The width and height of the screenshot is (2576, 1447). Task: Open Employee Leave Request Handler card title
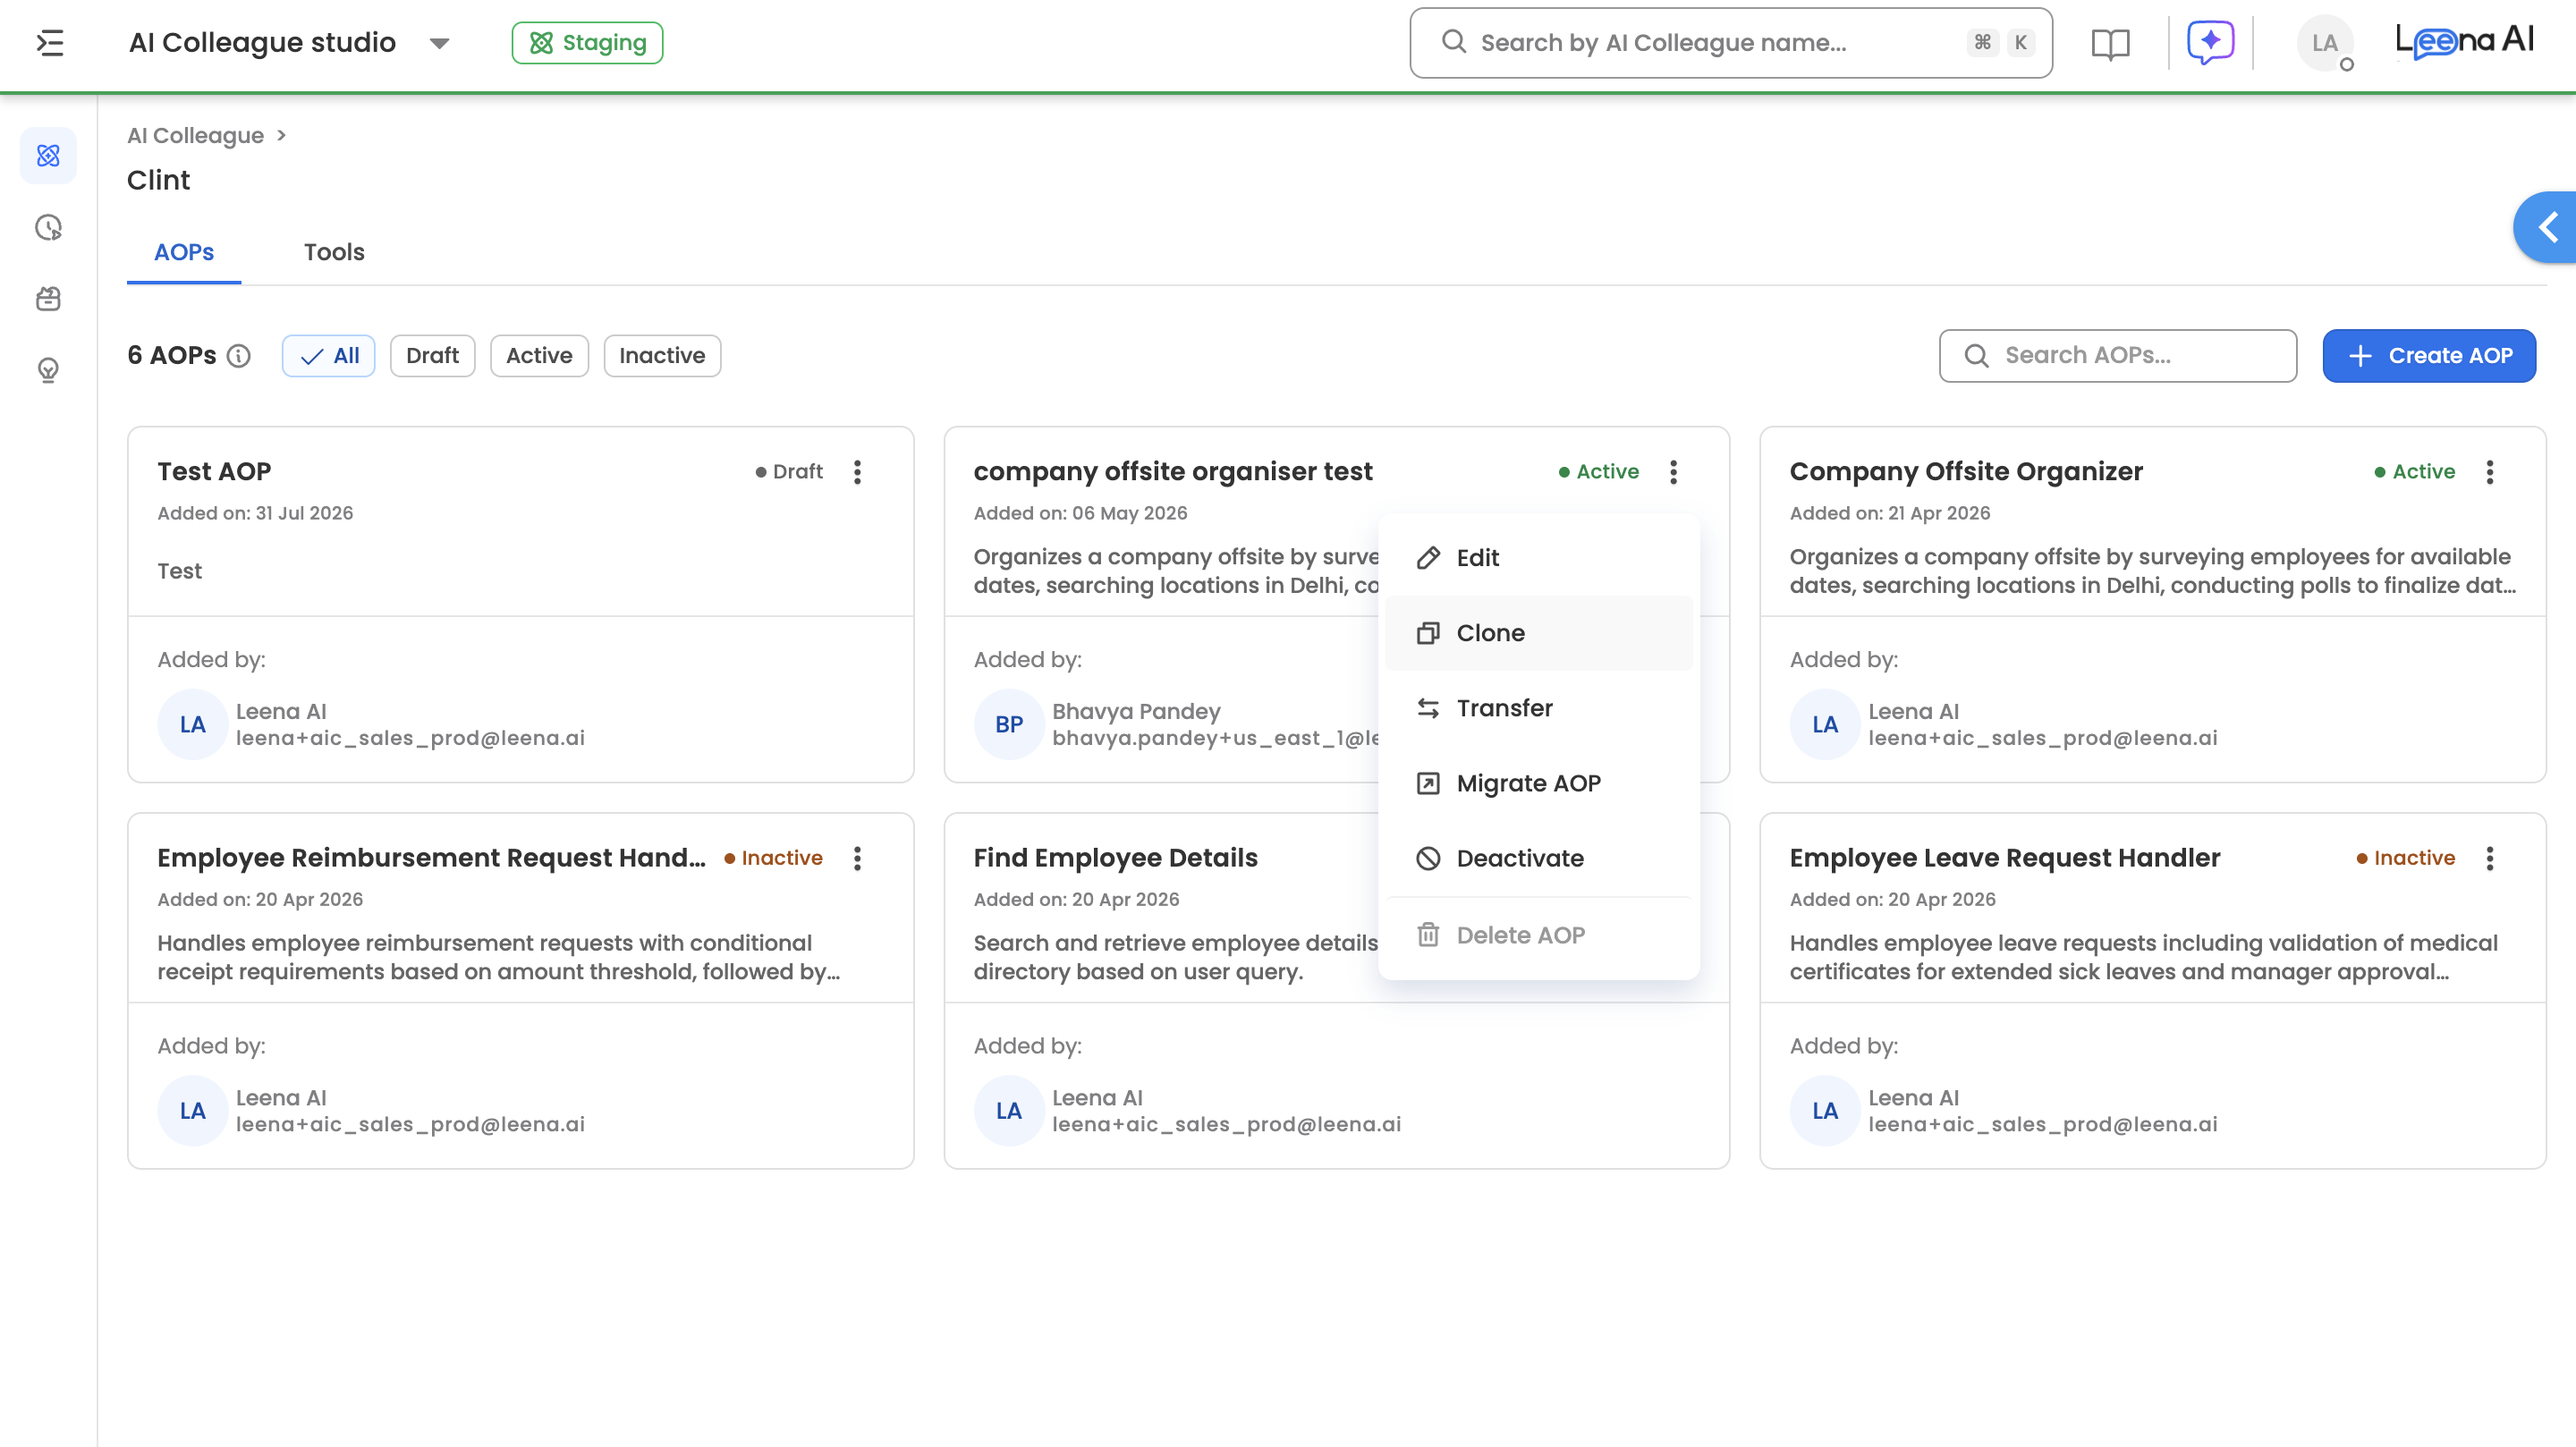(x=2004, y=858)
